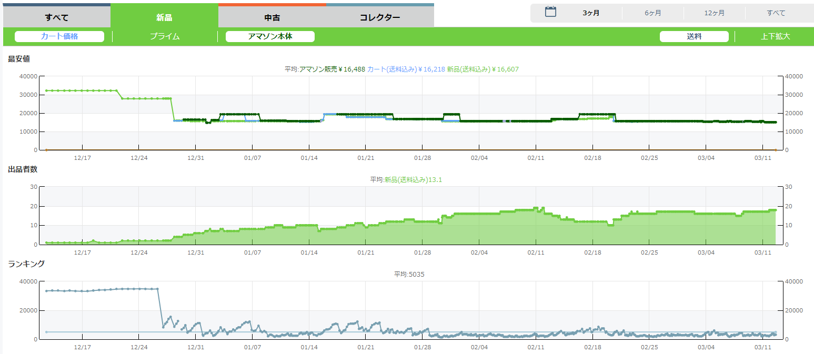Click 上下拡大 to expand chart vertically
The height and width of the screenshot is (354, 814).
point(775,36)
